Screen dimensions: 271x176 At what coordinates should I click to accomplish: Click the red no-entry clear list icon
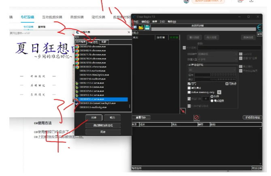click(x=196, y=118)
